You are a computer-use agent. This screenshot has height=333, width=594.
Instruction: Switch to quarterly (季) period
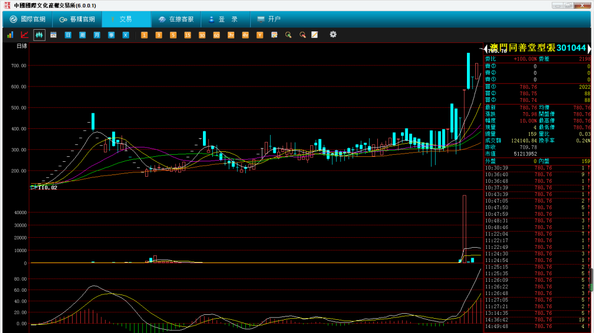click(x=111, y=35)
